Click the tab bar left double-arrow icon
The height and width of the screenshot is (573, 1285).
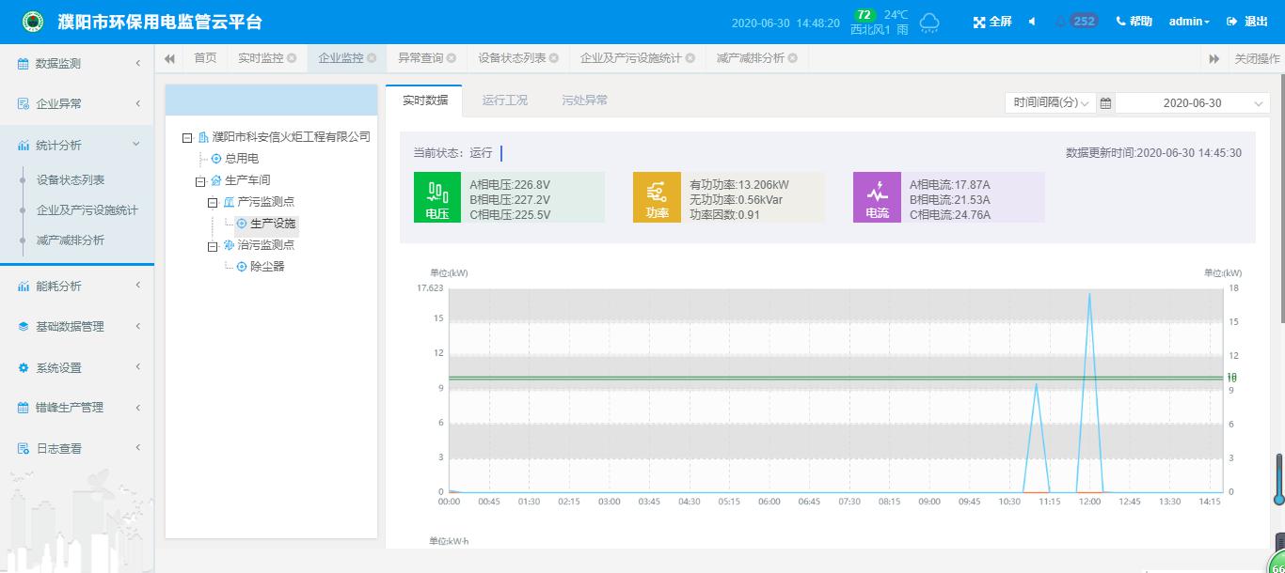[169, 58]
